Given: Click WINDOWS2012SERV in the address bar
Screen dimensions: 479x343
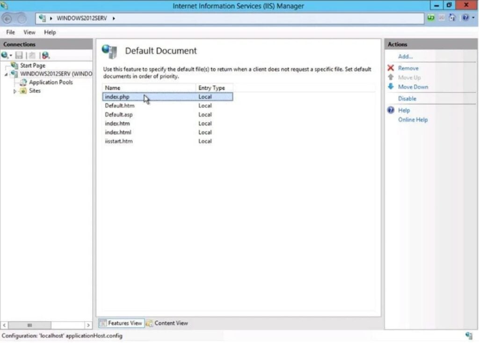Looking at the screenshot, I should [x=82, y=18].
